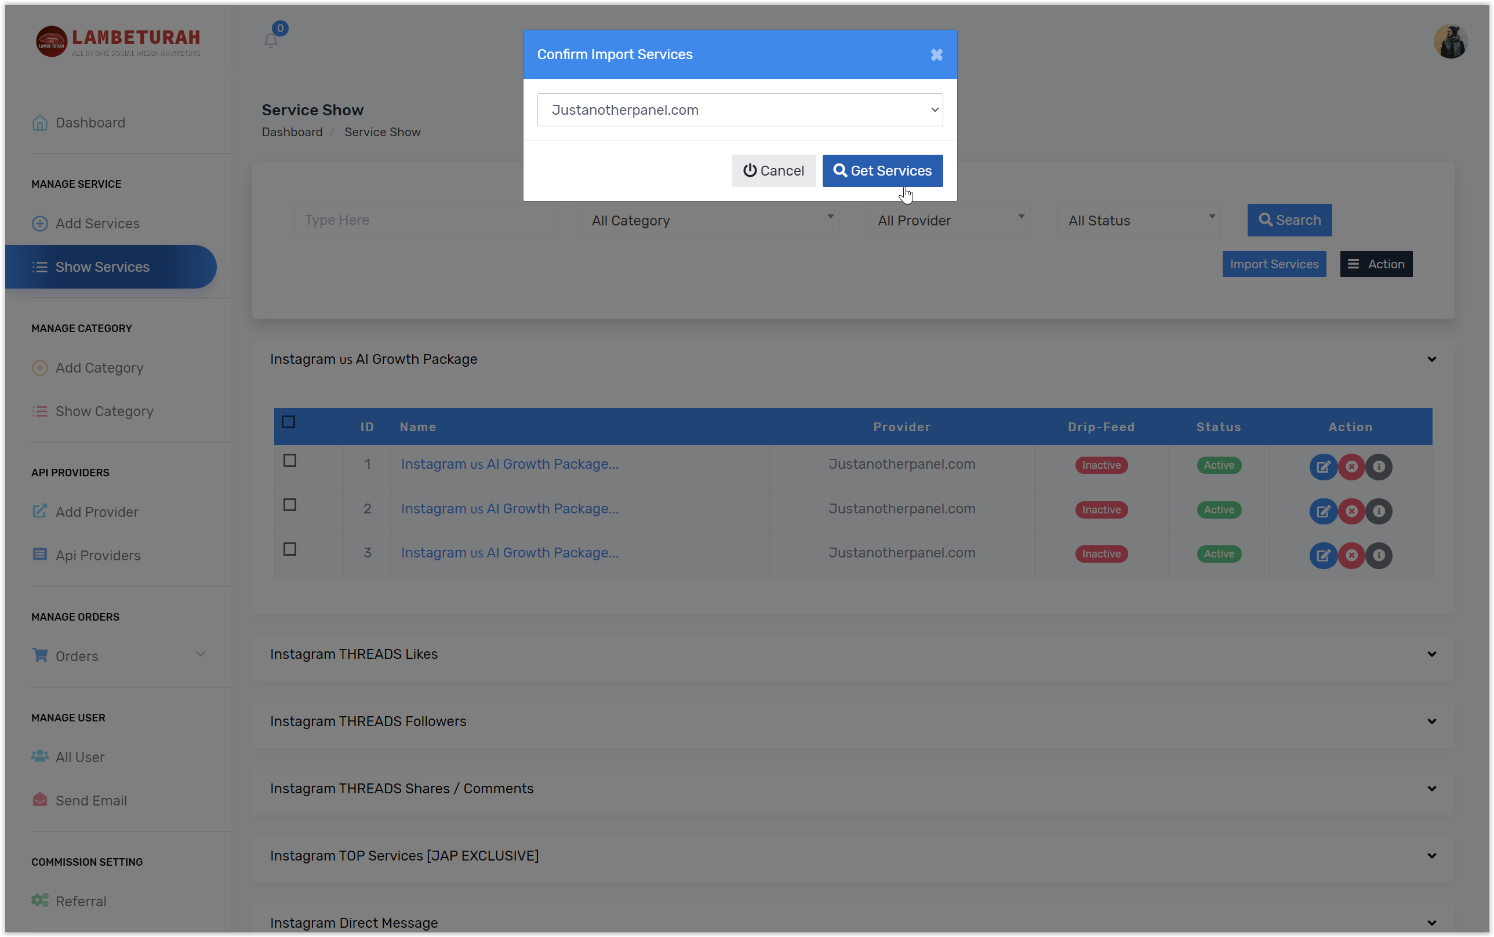This screenshot has width=1494, height=937.
Task: Check the select-all checkbox in table header
Action: click(289, 421)
